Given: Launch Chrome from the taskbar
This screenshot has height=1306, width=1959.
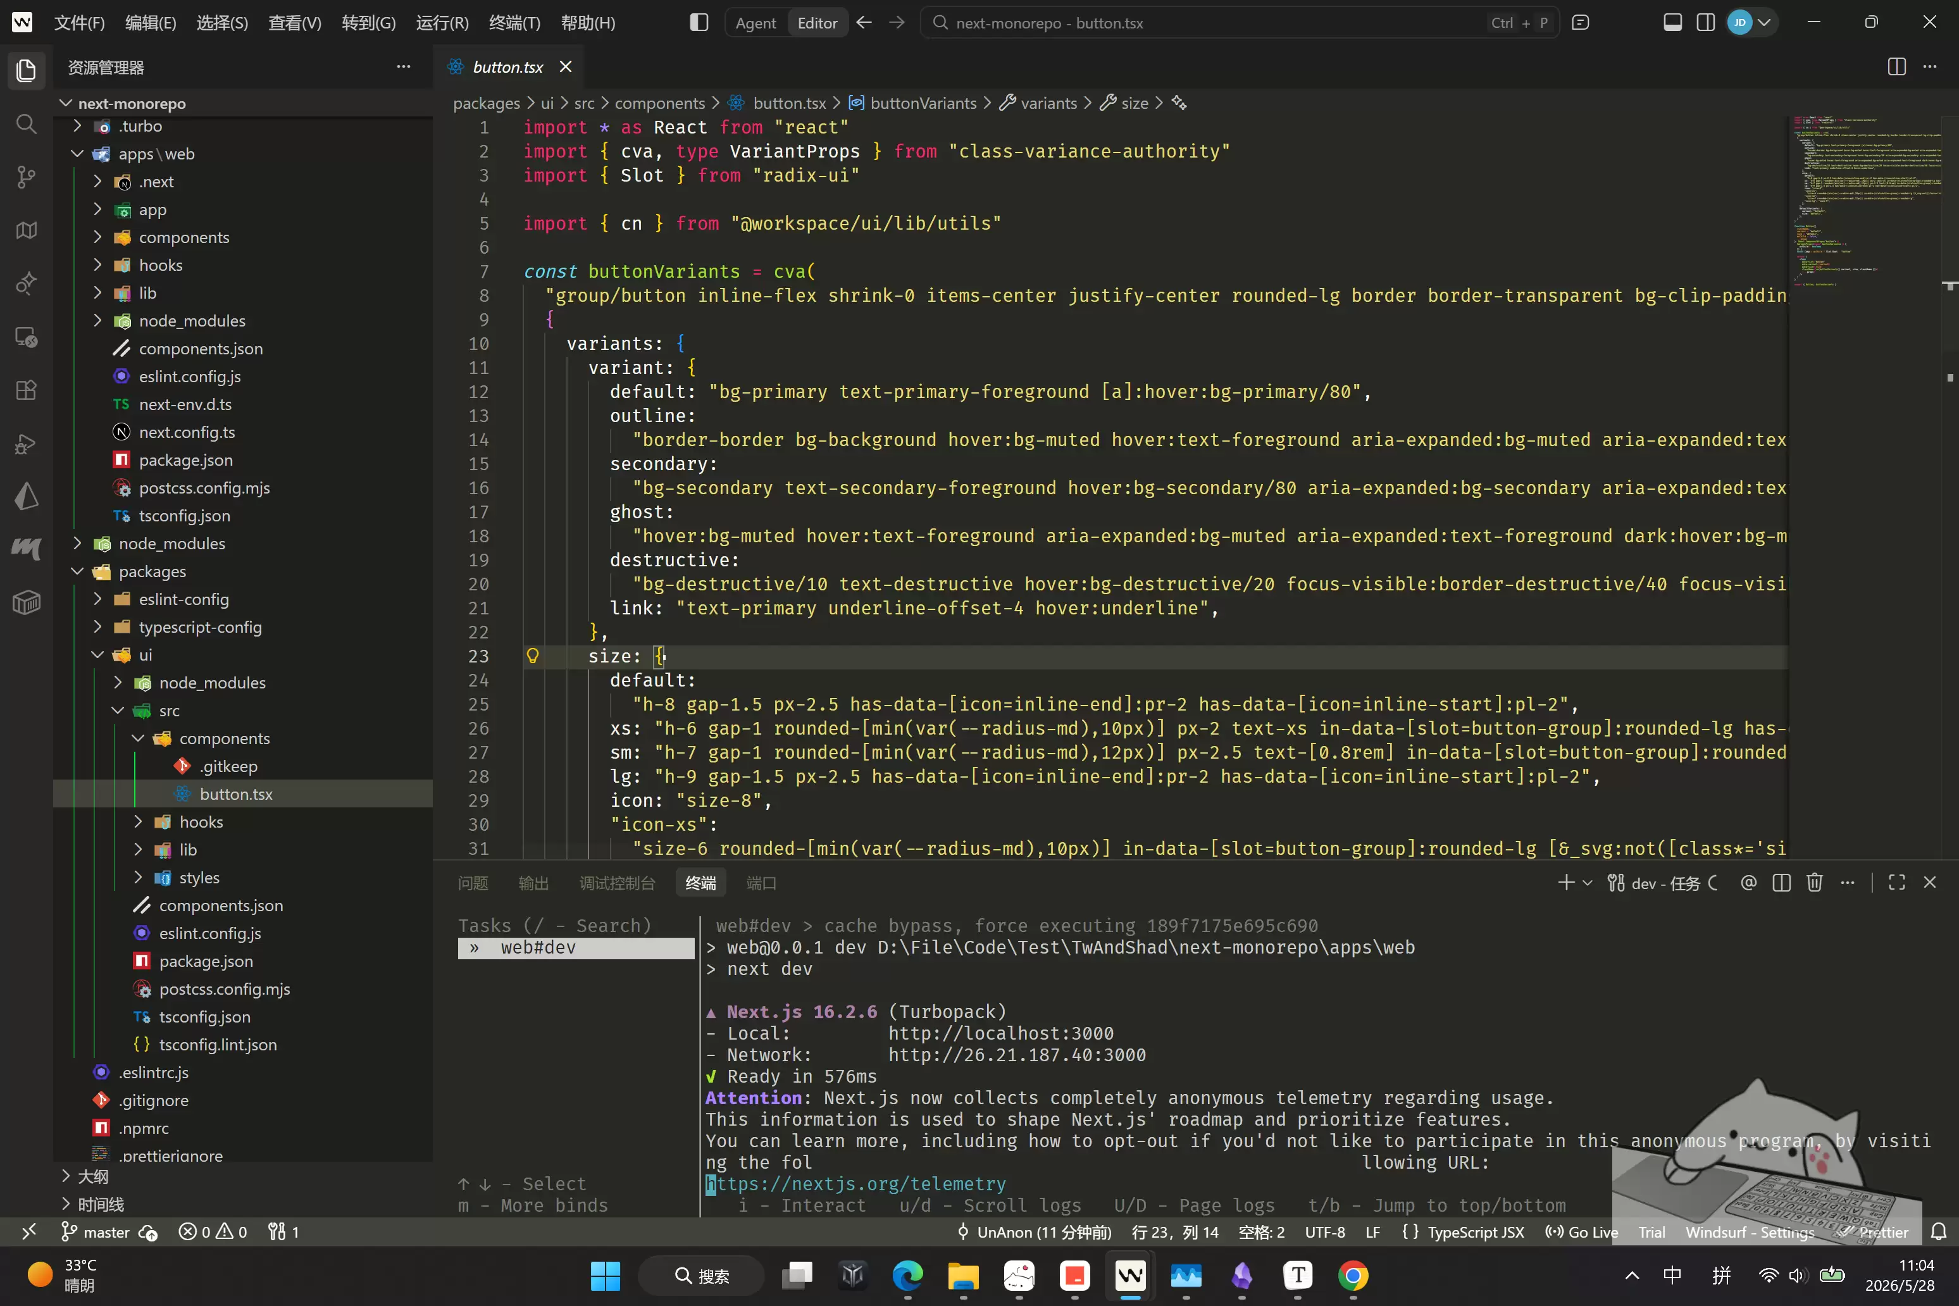Looking at the screenshot, I should point(1353,1275).
